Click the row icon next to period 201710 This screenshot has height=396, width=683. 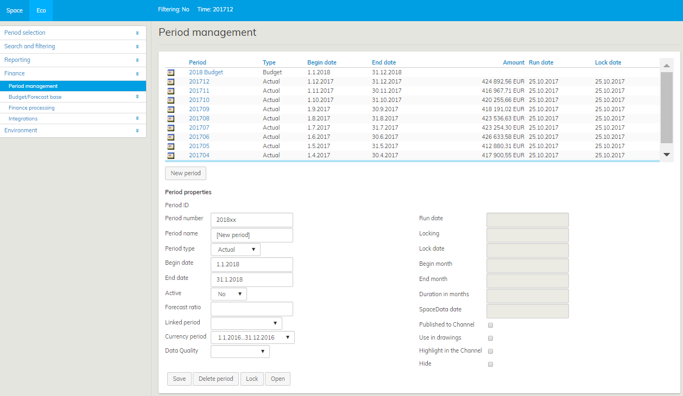point(171,100)
